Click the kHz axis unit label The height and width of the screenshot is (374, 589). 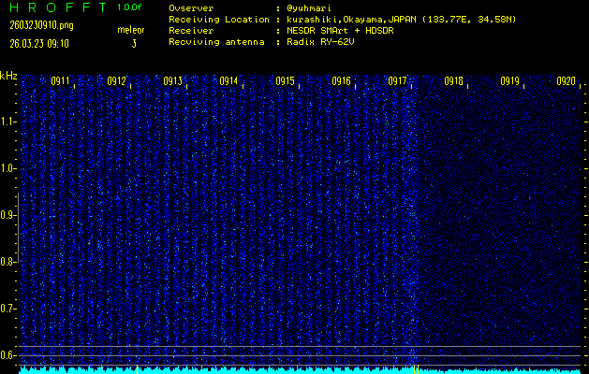coord(8,76)
